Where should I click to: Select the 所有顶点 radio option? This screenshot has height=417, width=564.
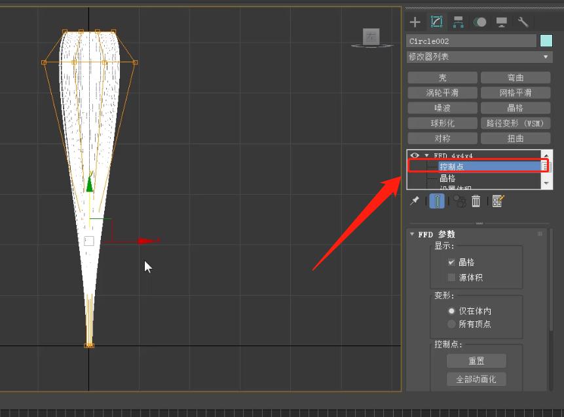coord(451,324)
